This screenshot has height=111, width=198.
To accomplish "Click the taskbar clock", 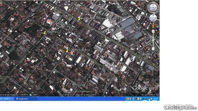I will (x=156, y=99).
